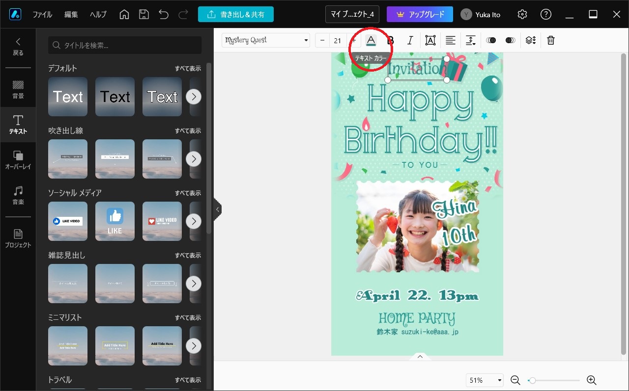The height and width of the screenshot is (391, 629).
Task: Select the HOME PARTY text on canvas
Action: [x=417, y=319]
